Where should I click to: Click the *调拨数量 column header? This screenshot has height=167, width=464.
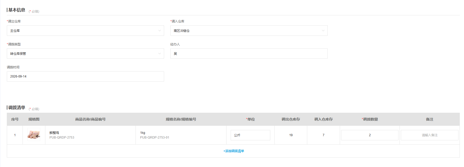click(x=370, y=119)
